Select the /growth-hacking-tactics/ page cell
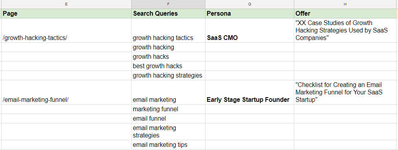Viewport: 398px width, 150px height. click(66, 31)
